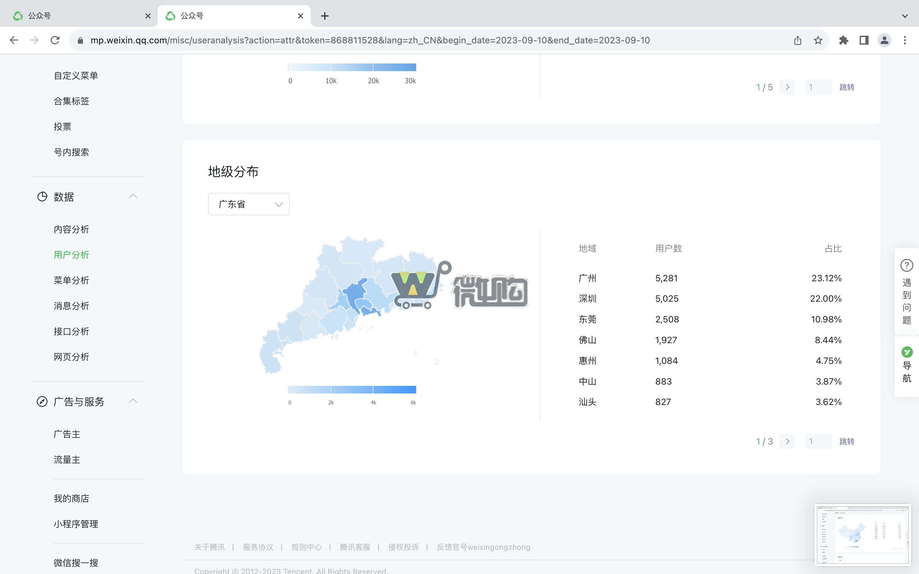Click the clock icon beside 数据
The width and height of the screenshot is (919, 574).
42,197
